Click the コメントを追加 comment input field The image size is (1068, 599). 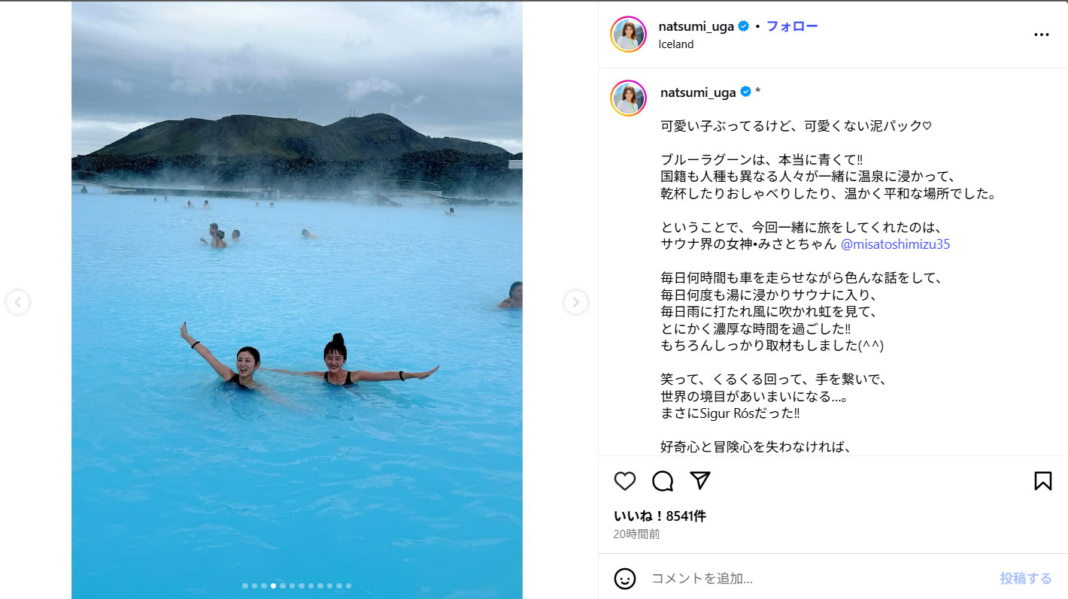(x=816, y=579)
